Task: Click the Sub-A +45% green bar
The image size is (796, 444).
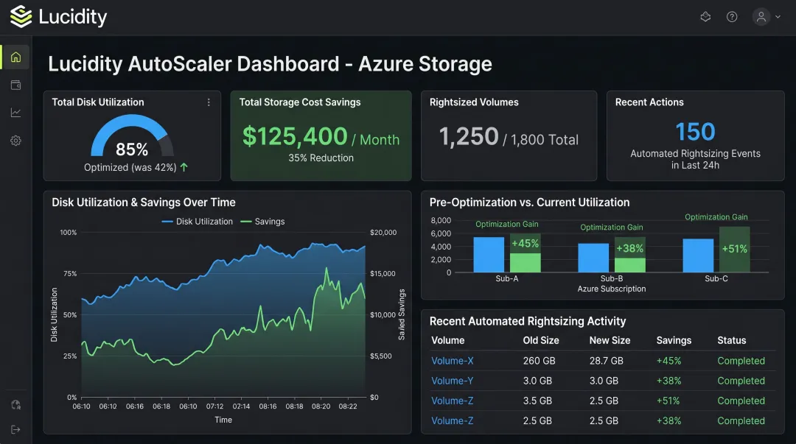Action: pos(526,253)
